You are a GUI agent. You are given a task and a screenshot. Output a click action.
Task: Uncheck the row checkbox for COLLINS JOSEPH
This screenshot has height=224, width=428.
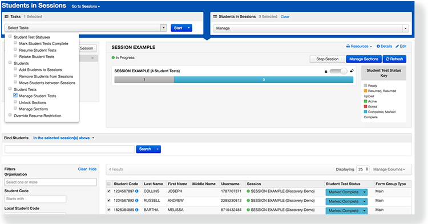coord(109,191)
